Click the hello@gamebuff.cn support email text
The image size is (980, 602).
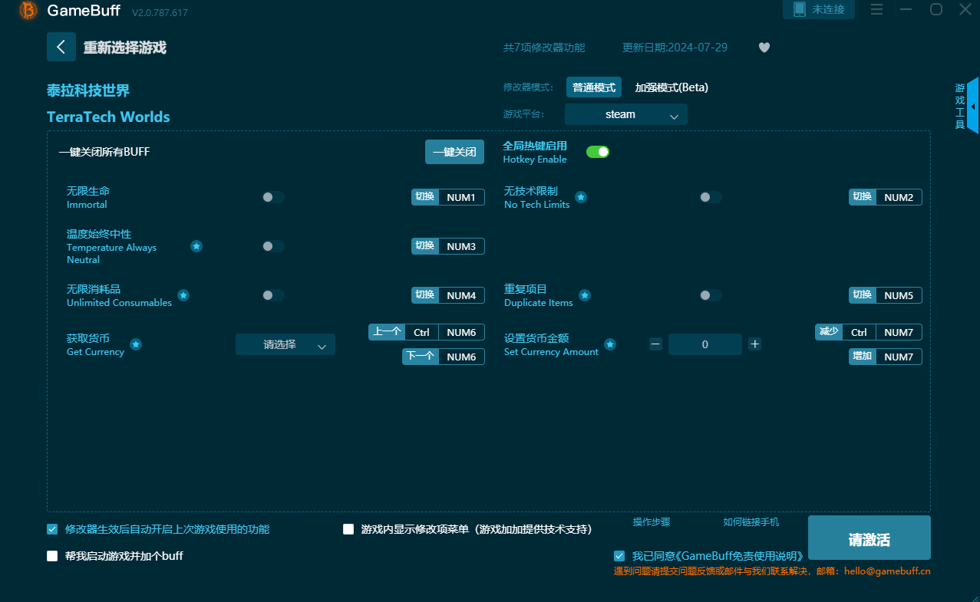887,571
